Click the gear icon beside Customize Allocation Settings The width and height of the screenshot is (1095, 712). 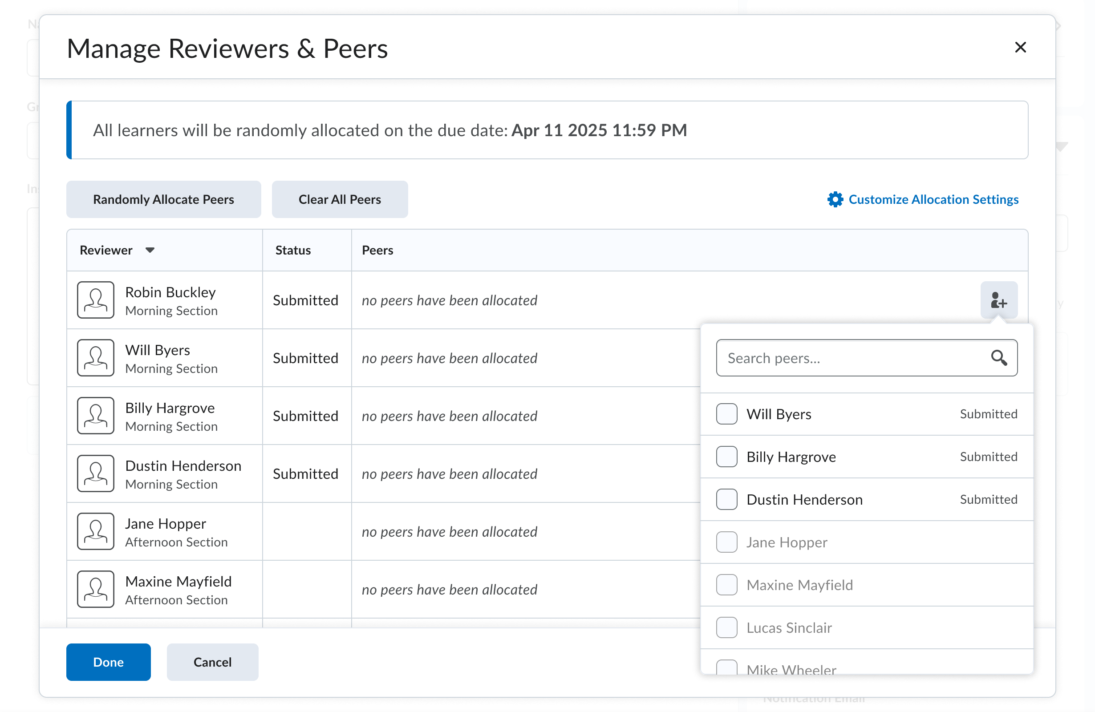[x=835, y=199]
